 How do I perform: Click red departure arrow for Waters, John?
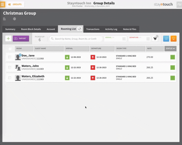(x=93, y=68)
